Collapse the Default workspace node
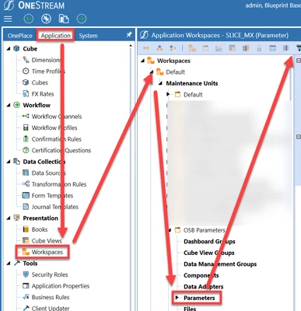 coord(152,72)
